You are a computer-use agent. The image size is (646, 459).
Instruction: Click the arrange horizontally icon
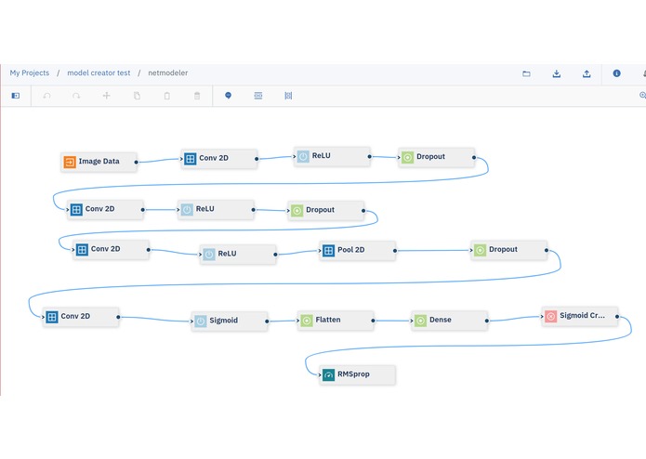pyautogui.click(x=257, y=96)
